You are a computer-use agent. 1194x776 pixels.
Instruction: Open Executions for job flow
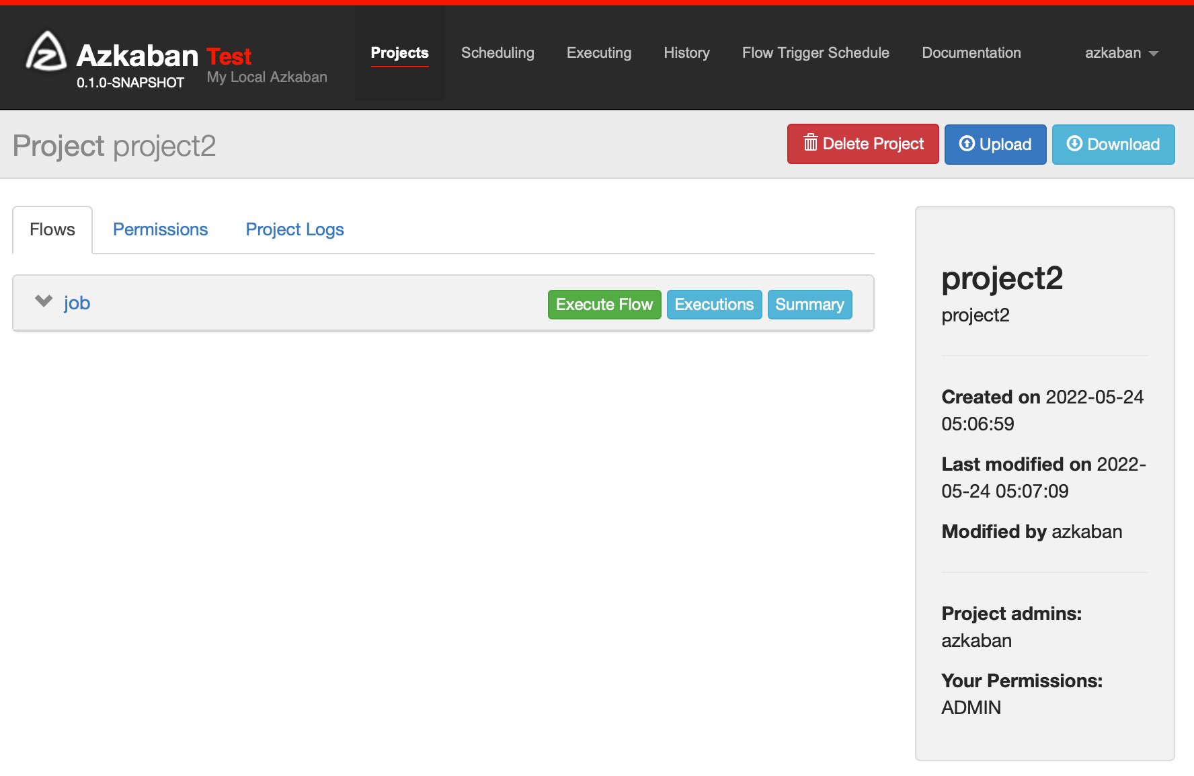pyautogui.click(x=714, y=305)
